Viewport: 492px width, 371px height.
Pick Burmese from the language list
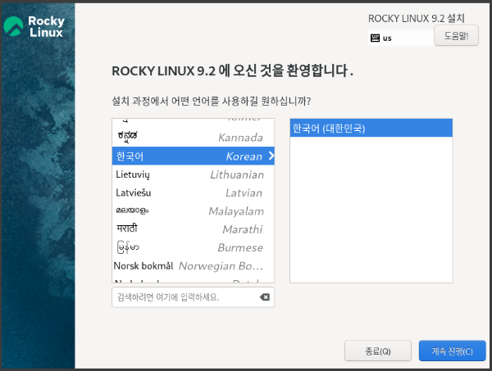point(193,247)
